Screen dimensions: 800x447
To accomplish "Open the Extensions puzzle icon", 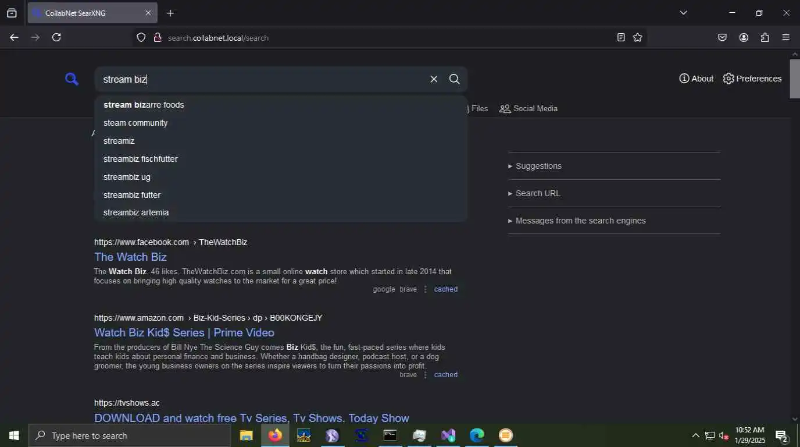I will tap(765, 37).
